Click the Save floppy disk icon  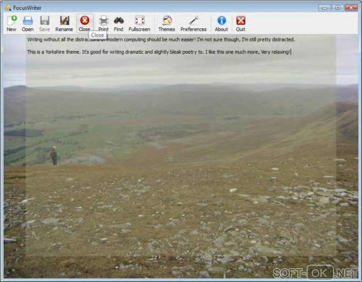point(45,23)
